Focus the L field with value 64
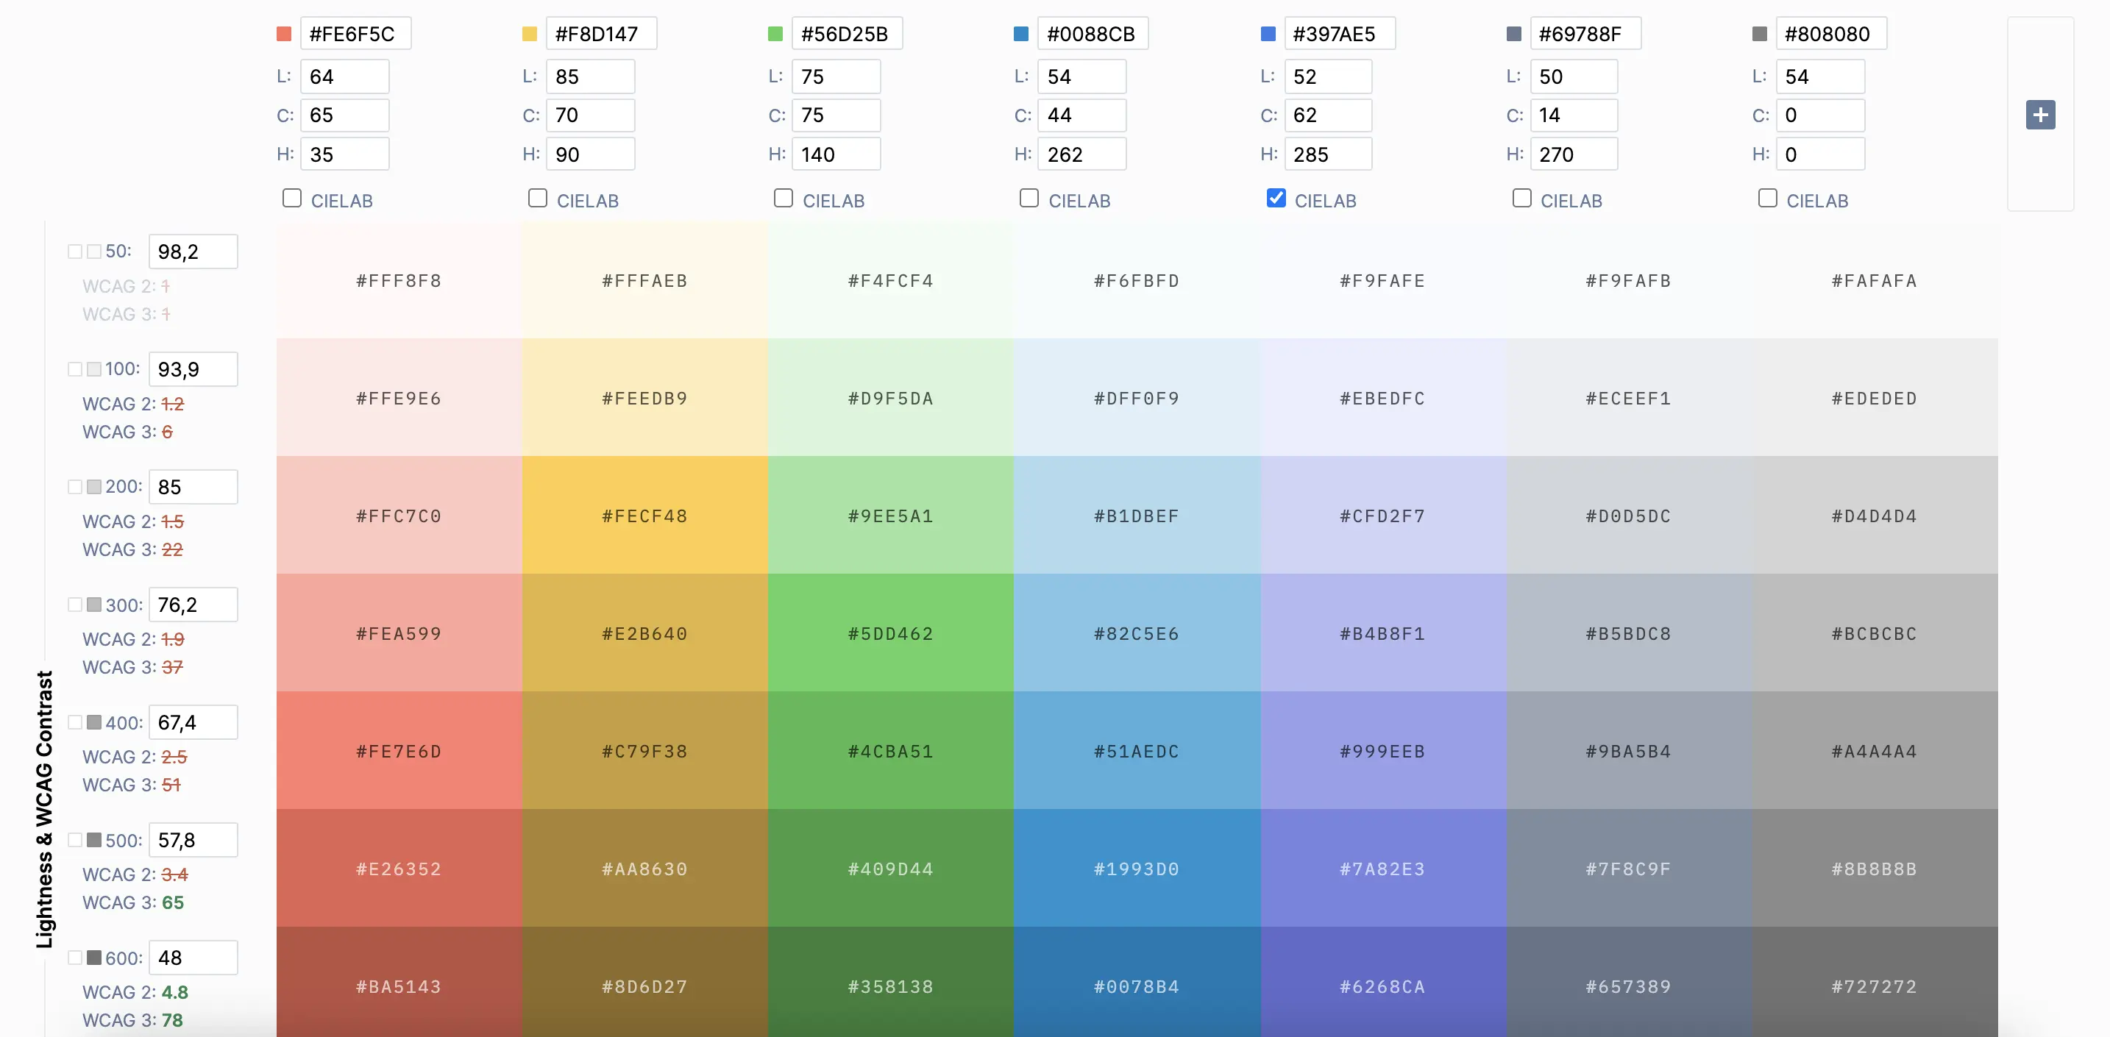Image resolution: width=2110 pixels, height=1037 pixels. click(x=344, y=76)
